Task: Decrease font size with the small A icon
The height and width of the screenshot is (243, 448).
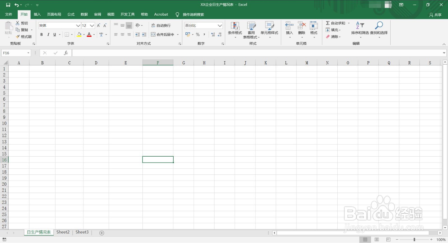Action: click(105, 25)
